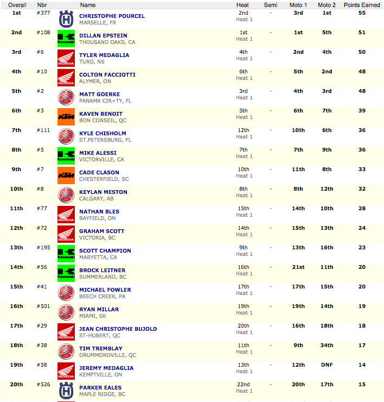Click the Nbr column header
This screenshot has width=384, height=402.
click(x=42, y=5)
